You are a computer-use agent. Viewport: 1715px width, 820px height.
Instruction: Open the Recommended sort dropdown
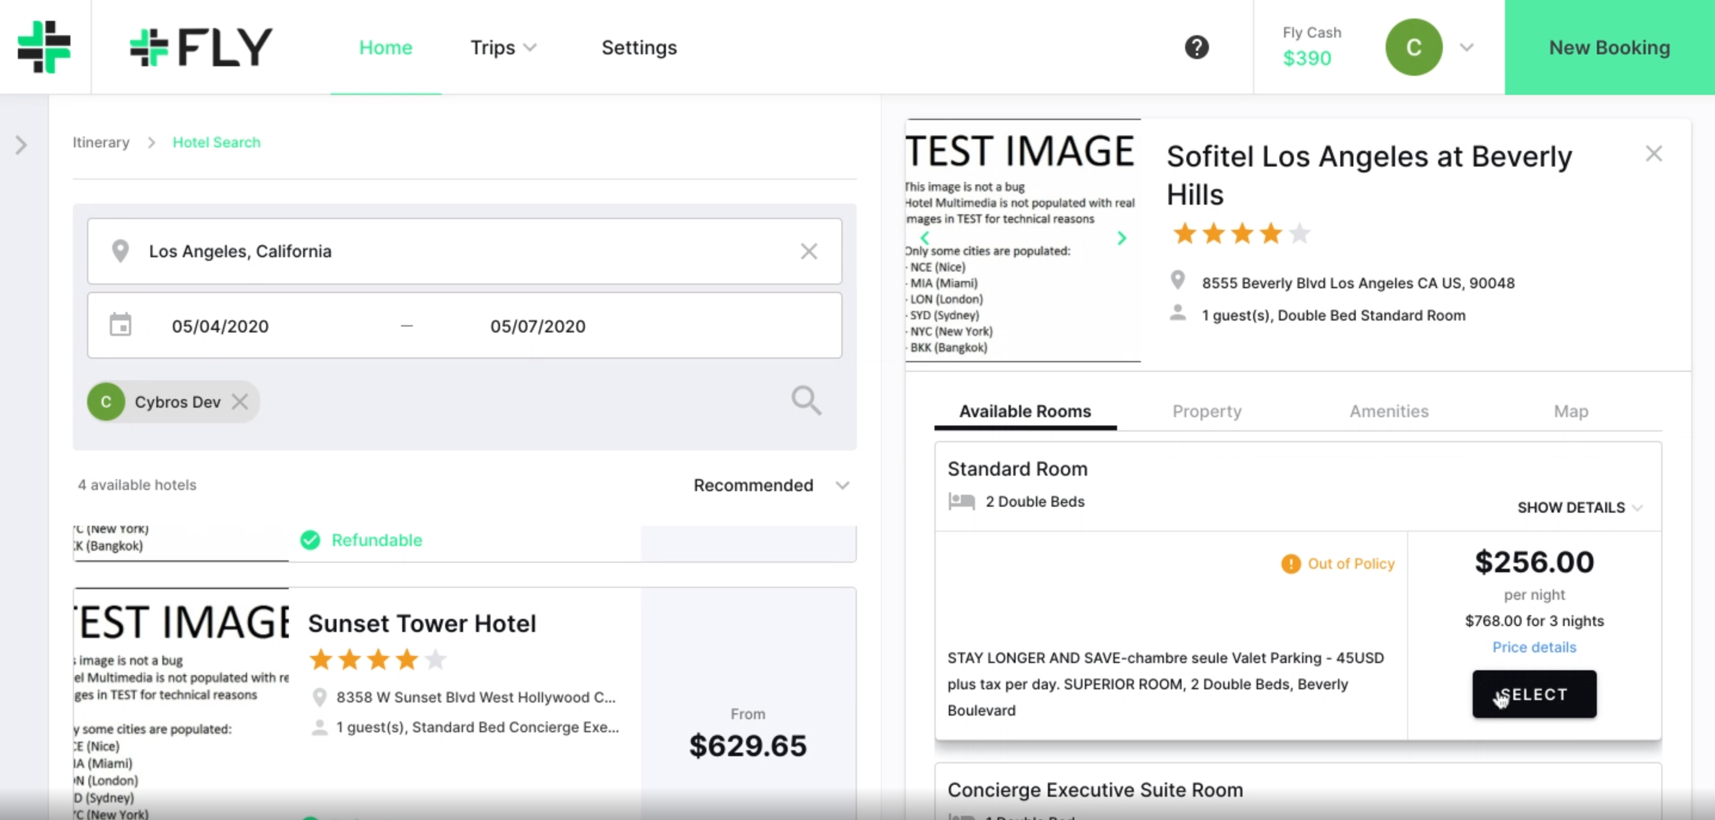(771, 485)
